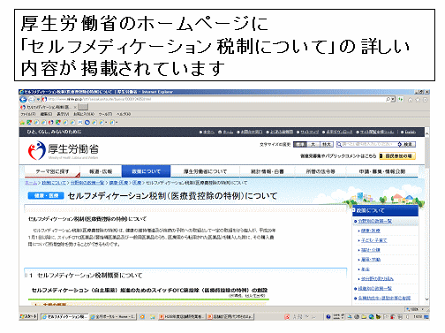Click the 組織別の政策一覧 sidebar link
This screenshot has height=333, width=445.
click(374, 289)
